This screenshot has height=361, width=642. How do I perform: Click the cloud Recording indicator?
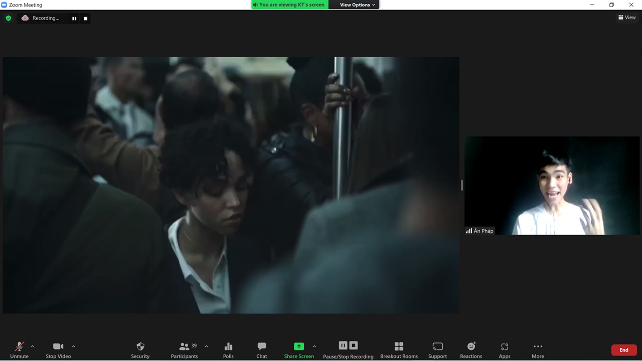coord(40,18)
